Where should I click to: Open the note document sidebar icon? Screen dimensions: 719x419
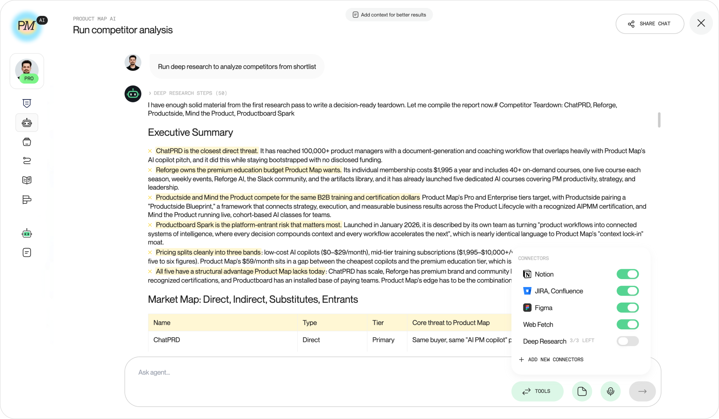point(27,252)
